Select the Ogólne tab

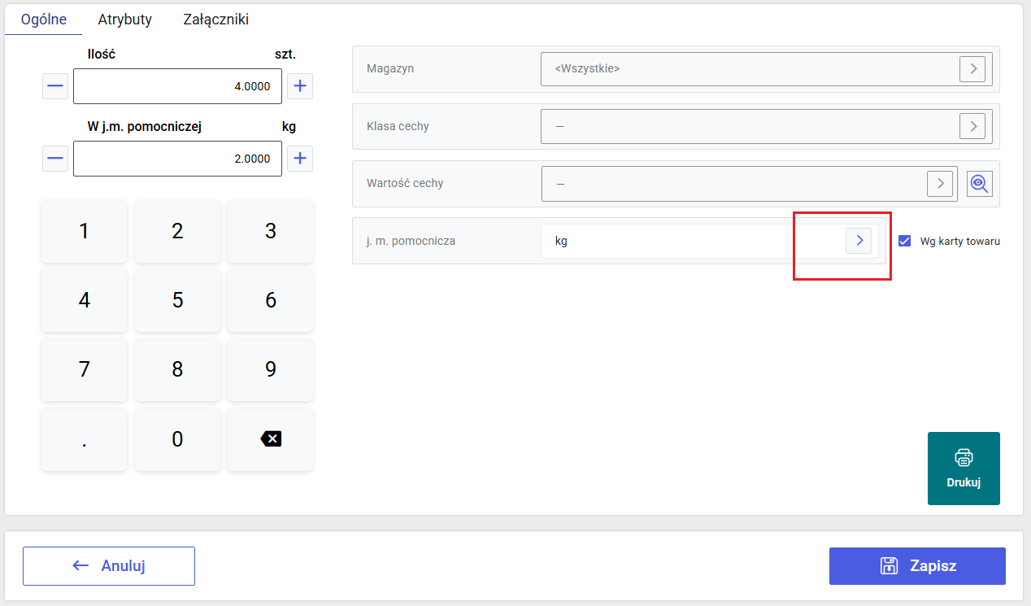point(44,19)
